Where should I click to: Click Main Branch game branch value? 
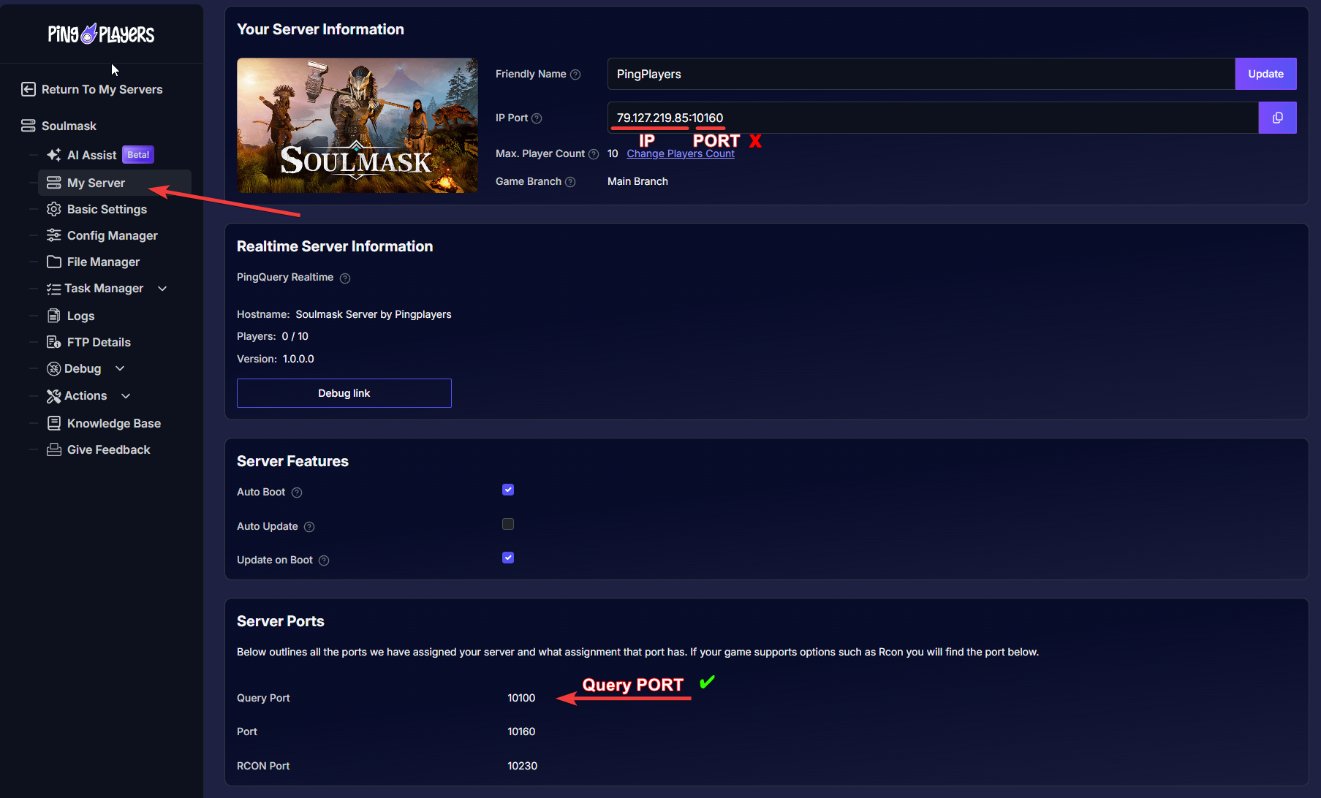pos(637,181)
